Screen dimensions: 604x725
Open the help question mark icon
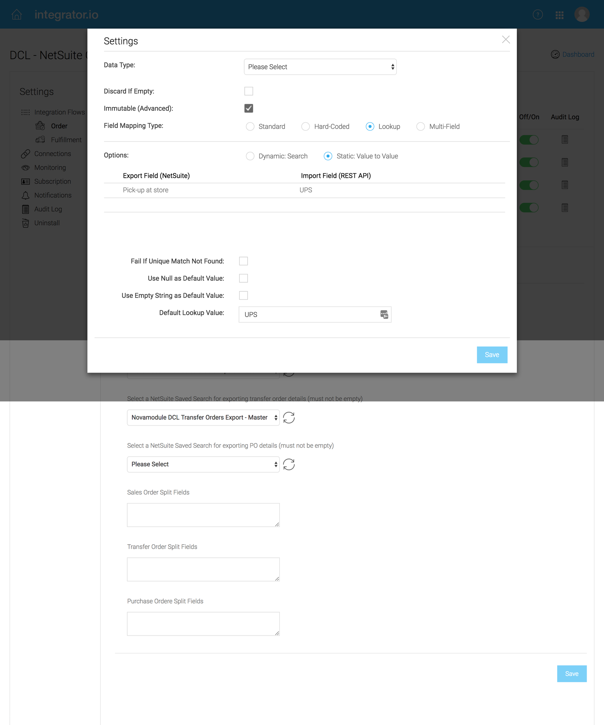tap(538, 15)
